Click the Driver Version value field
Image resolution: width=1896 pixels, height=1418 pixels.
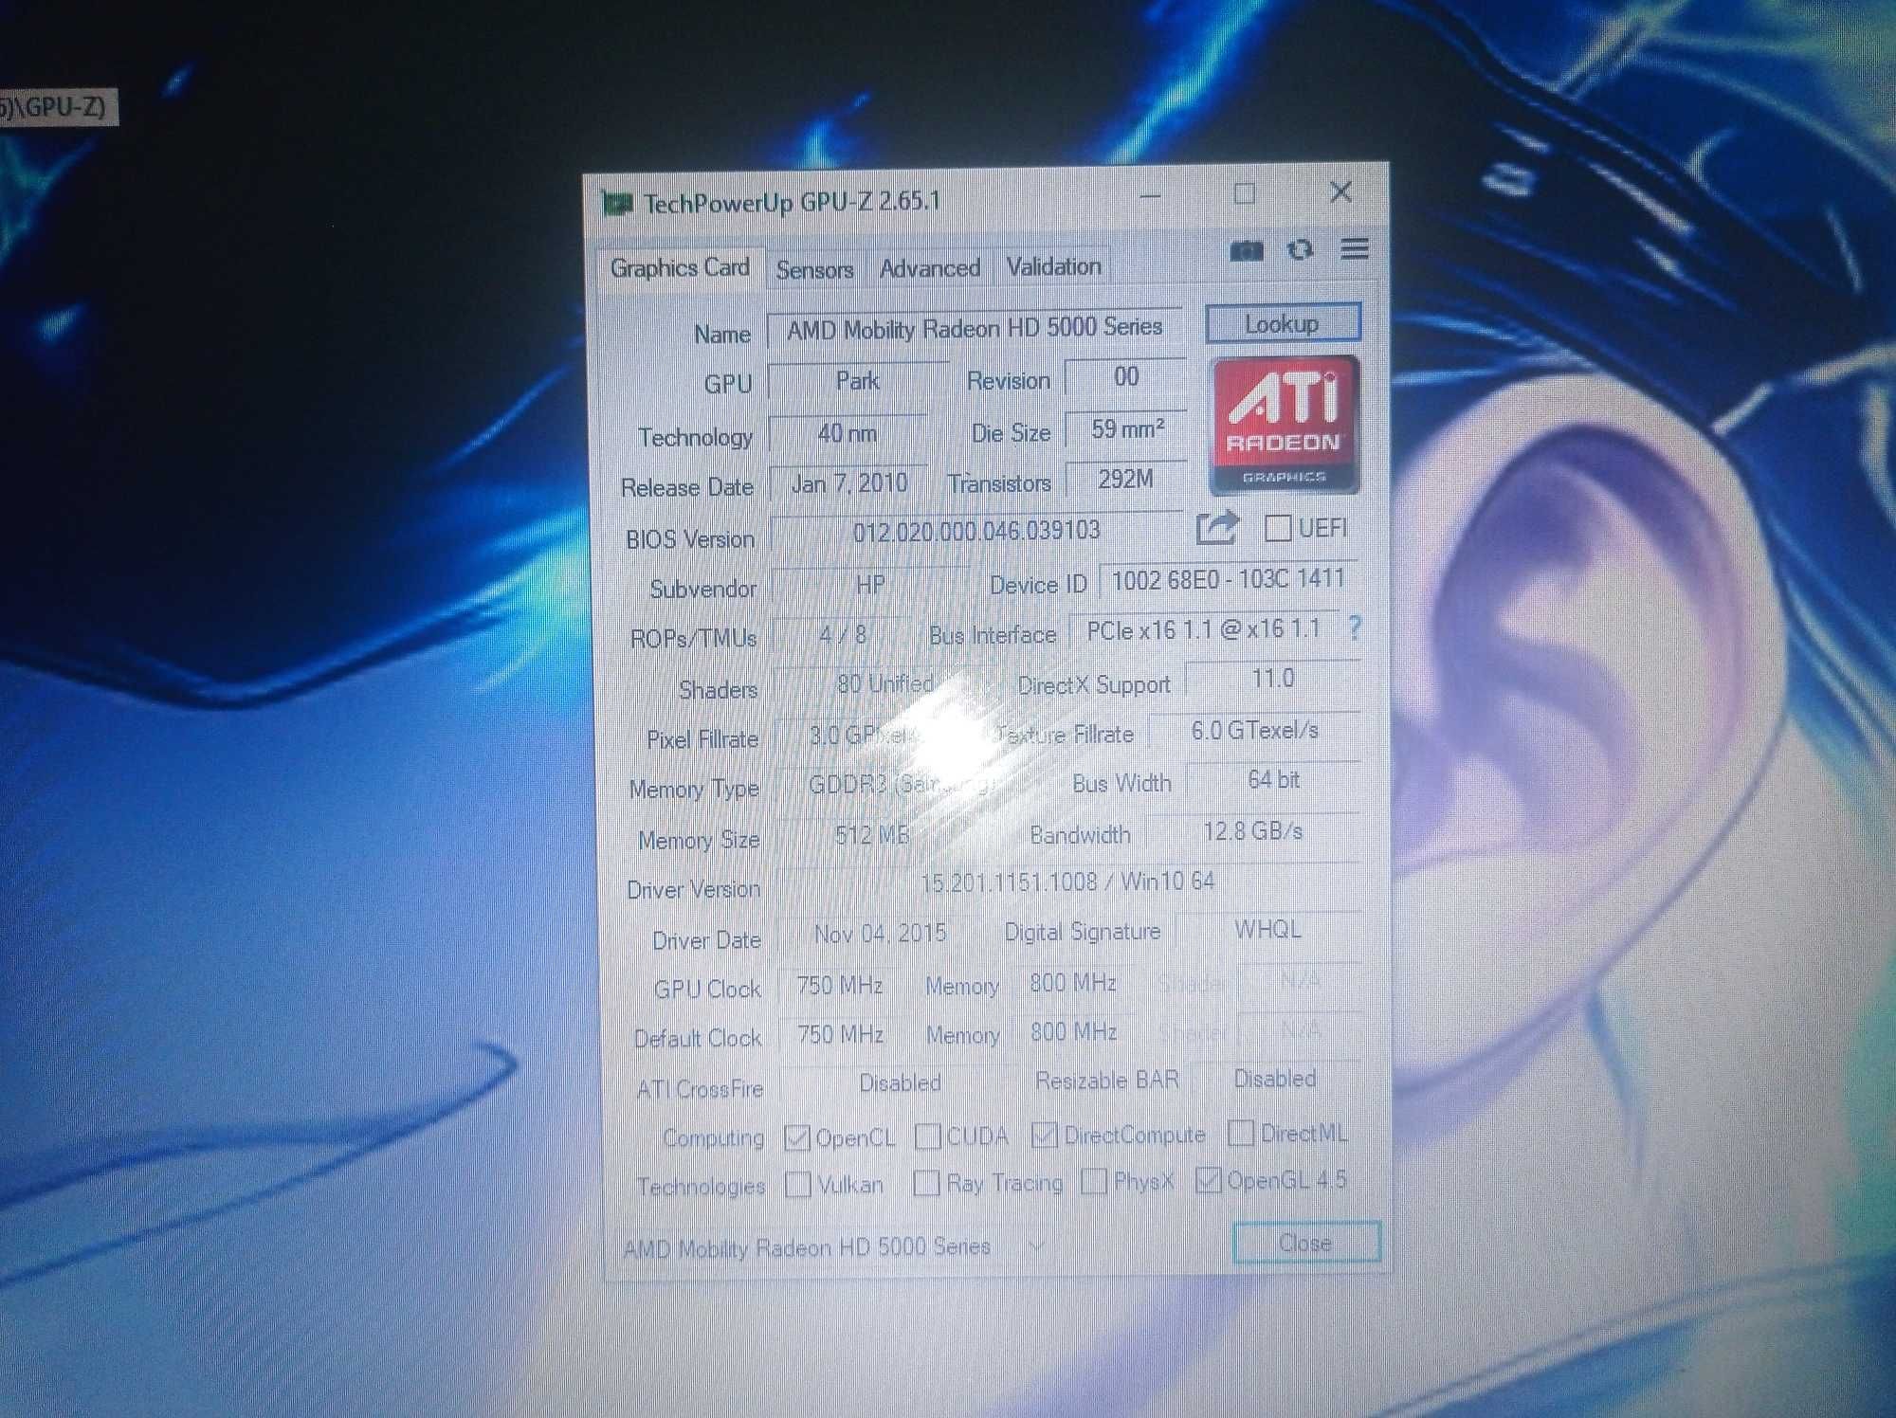click(1068, 882)
